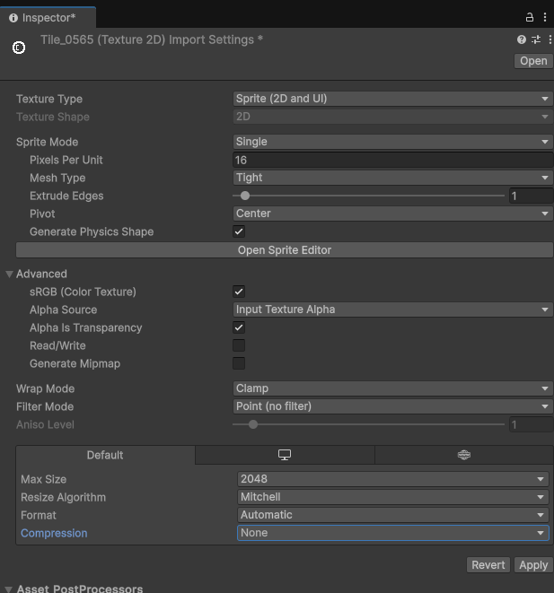554x593 pixels.
Task: Open the import settings context menu
Action: tap(547, 39)
